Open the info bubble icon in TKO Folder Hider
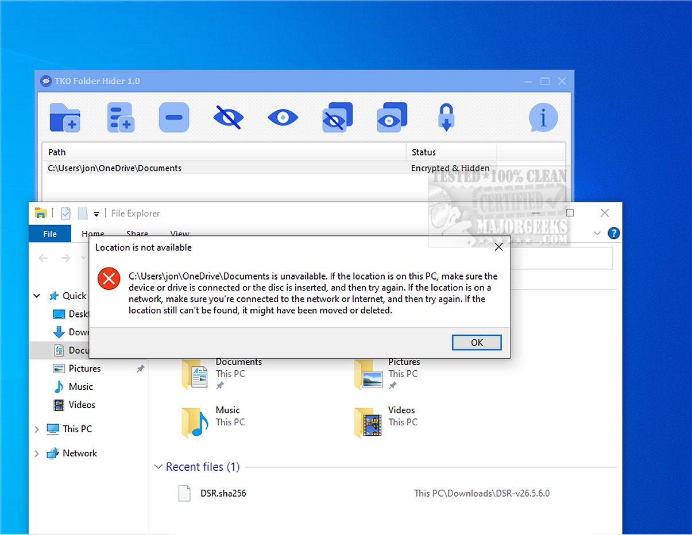 tap(543, 118)
